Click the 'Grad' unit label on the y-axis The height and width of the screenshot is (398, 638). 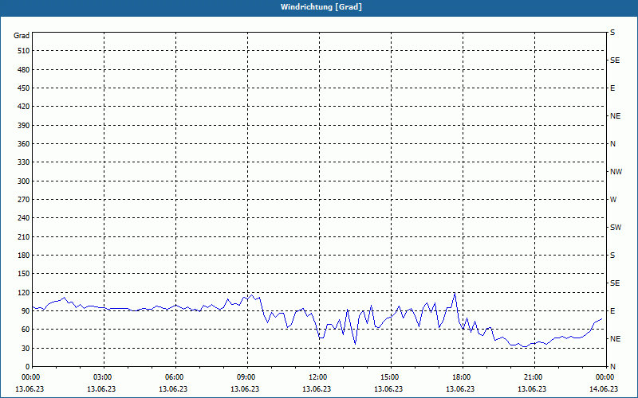(x=22, y=36)
